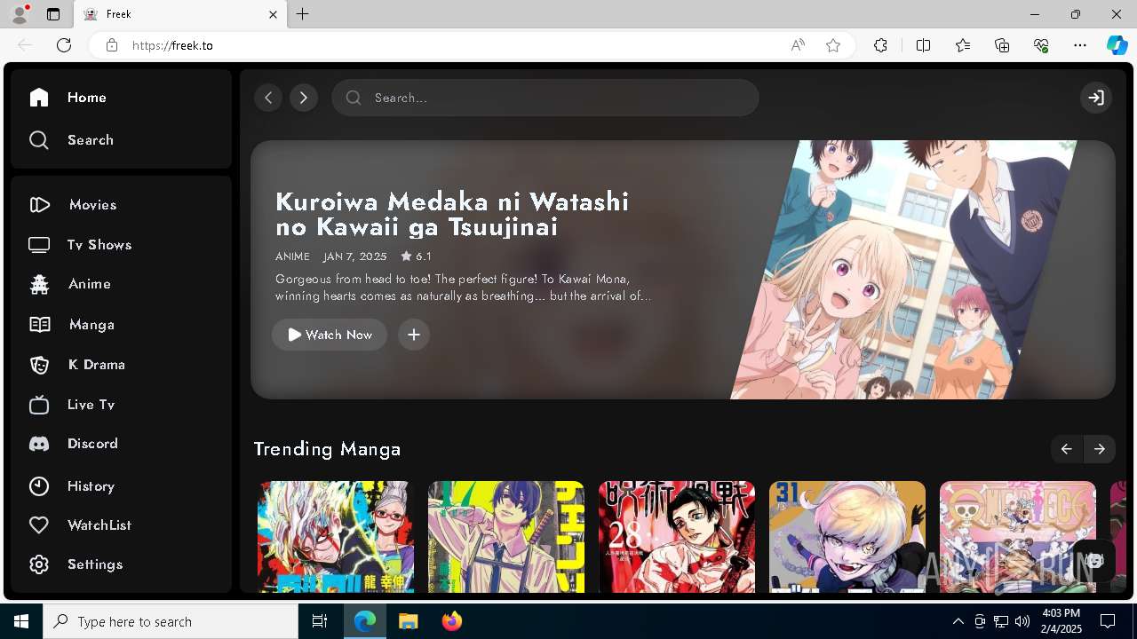Click the K Drama label
1137x639 pixels.
click(x=97, y=365)
